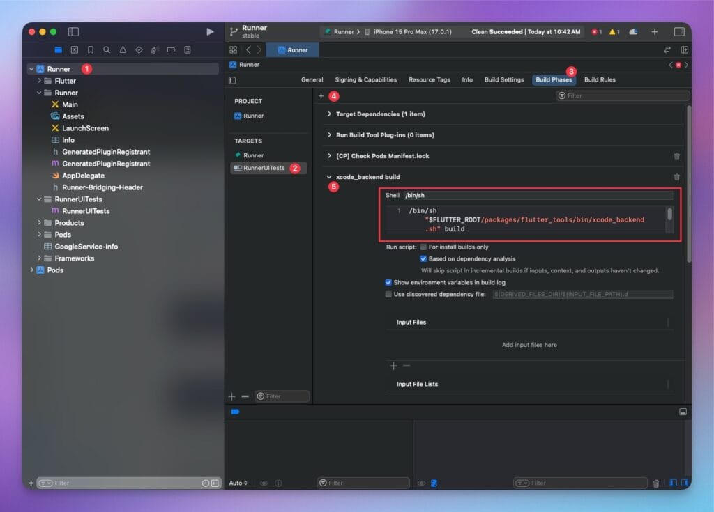Open the Test navigator diamond icon
The image size is (714, 512).
[139, 49]
